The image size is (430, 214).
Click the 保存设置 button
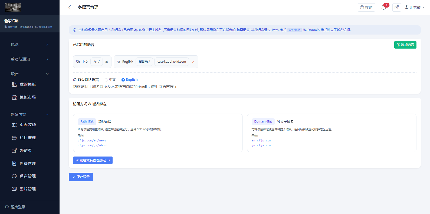tap(81, 177)
